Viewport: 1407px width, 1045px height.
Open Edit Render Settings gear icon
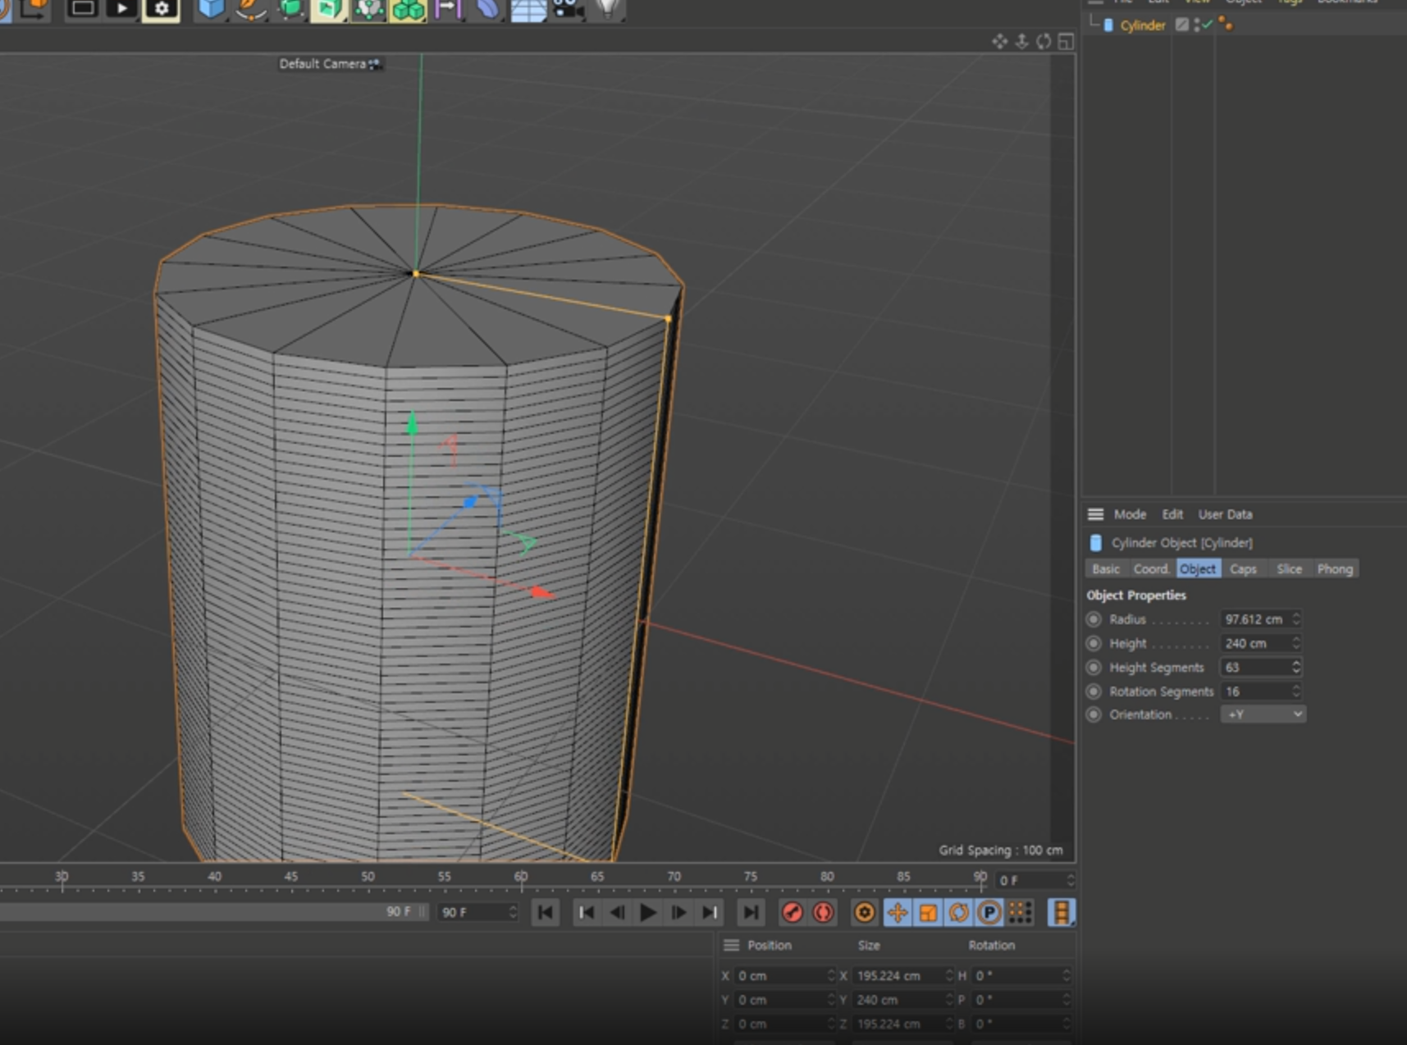click(x=161, y=9)
